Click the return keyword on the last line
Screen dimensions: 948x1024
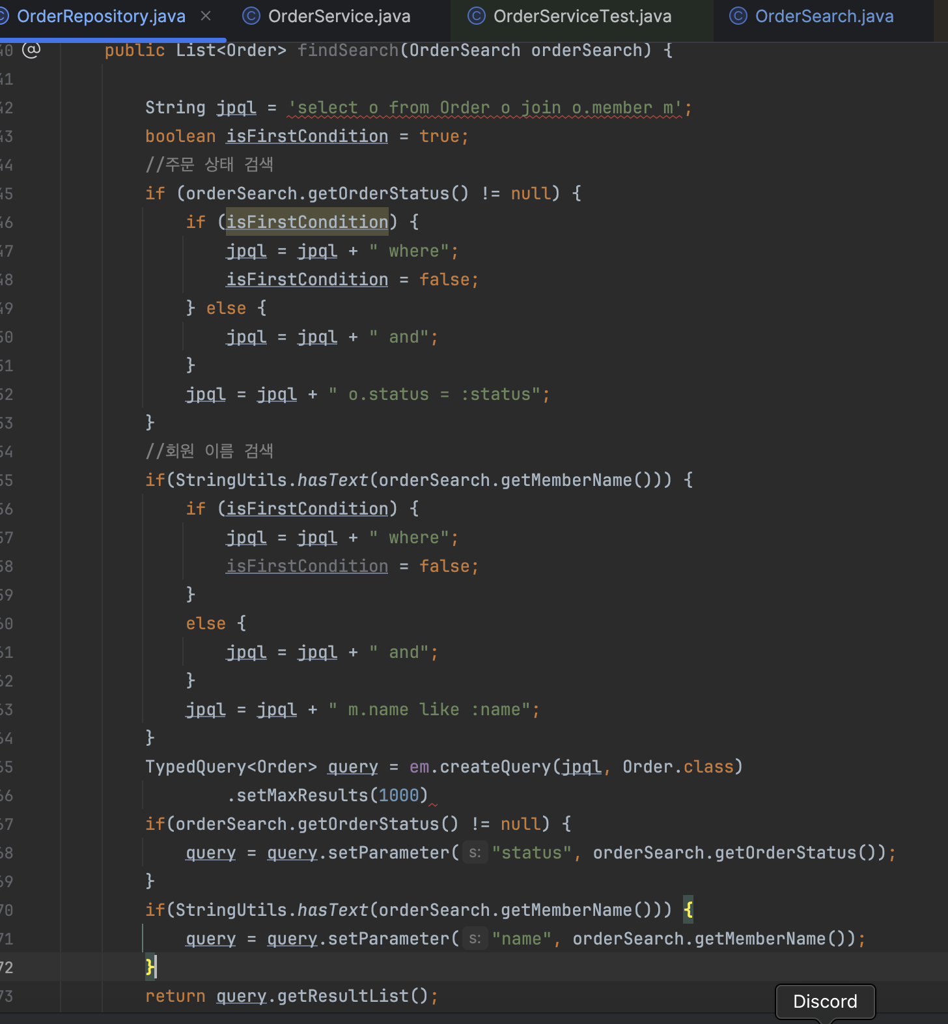[175, 996]
